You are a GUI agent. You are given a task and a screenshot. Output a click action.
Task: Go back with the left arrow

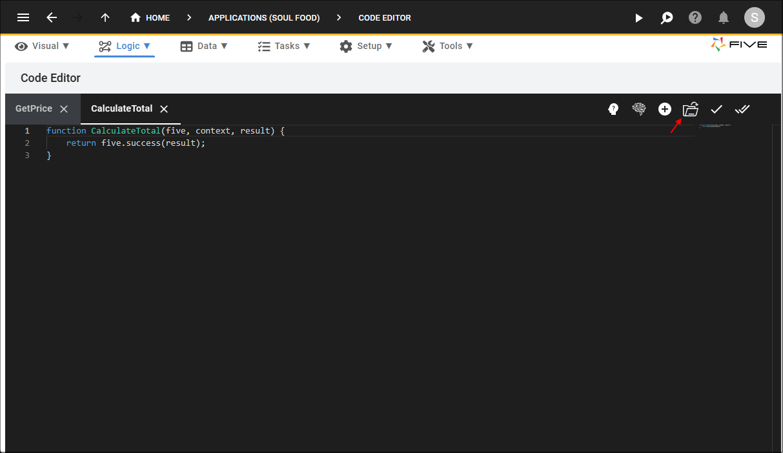[x=52, y=17]
